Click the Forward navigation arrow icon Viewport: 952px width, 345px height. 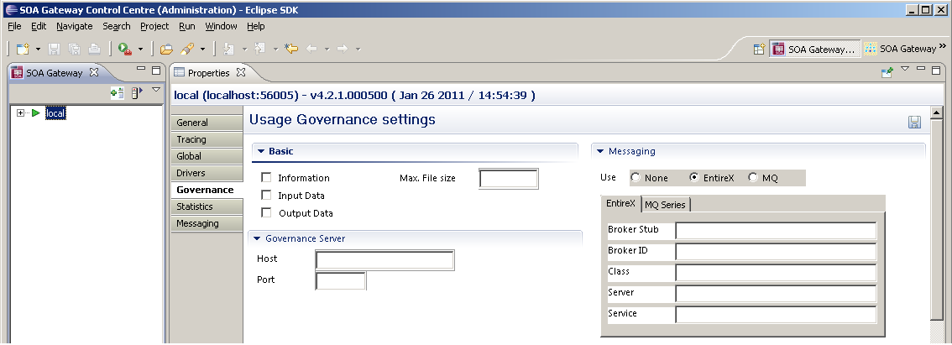343,49
